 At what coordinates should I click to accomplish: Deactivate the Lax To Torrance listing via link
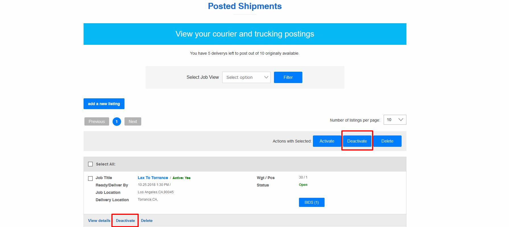click(125, 220)
